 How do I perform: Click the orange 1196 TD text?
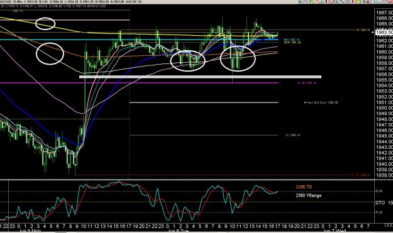(304, 187)
